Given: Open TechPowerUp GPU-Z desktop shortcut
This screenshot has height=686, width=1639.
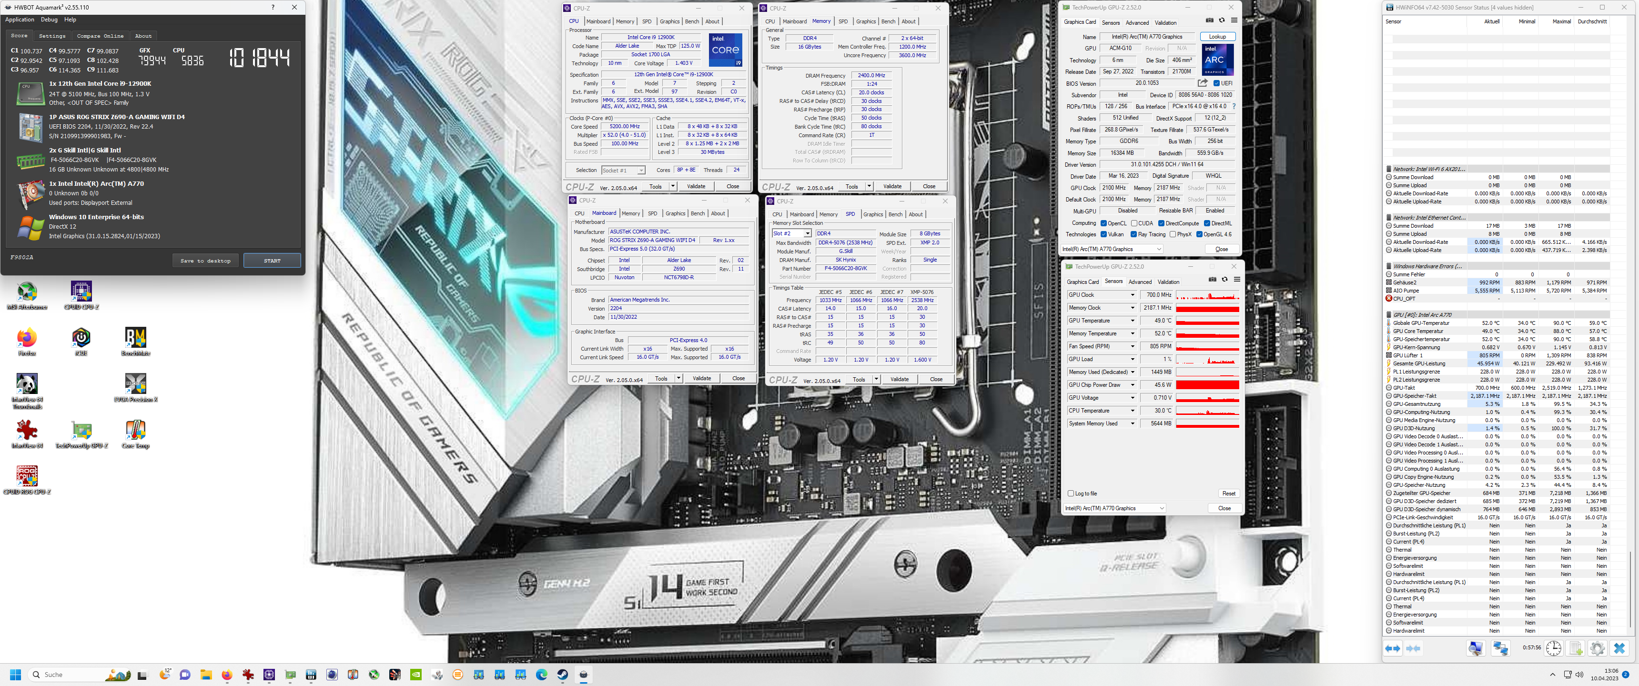Looking at the screenshot, I should click(81, 434).
